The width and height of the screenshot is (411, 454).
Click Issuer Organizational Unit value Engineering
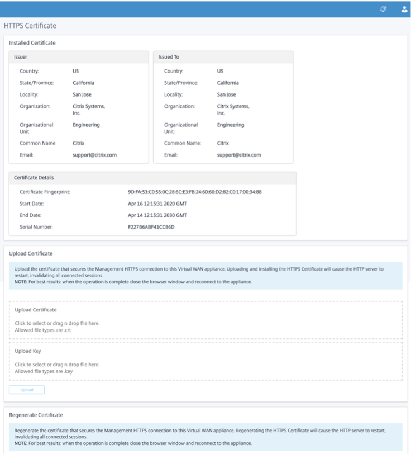(86, 125)
